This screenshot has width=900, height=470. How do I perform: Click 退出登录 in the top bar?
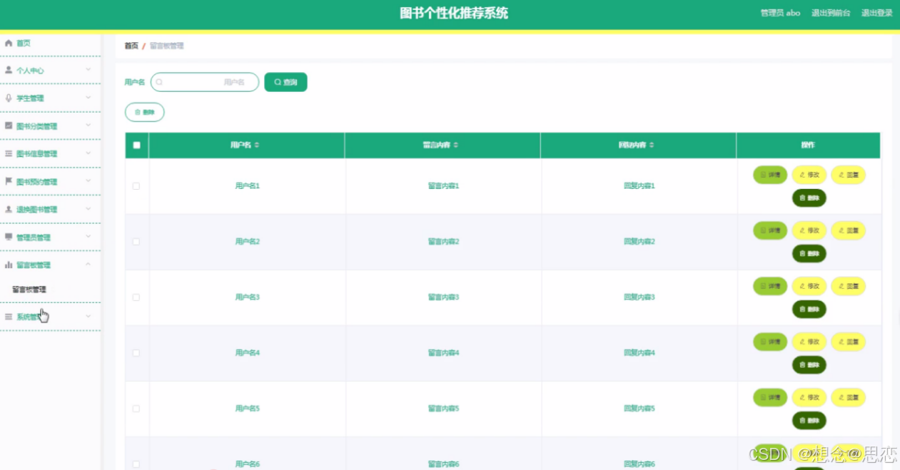click(x=877, y=13)
